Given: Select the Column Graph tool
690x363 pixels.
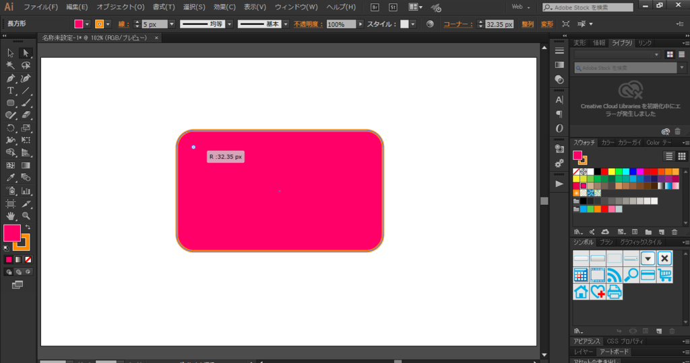Looking at the screenshot, I should (x=26, y=191).
